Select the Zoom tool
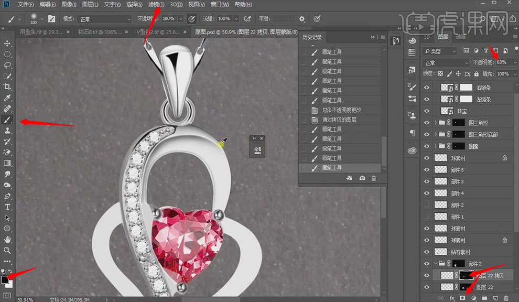Image resolution: width=519 pixels, height=302 pixels. [x=8, y=250]
